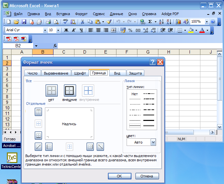Screen dimensions: 224x184
Task: Open the zoom 100% dropdown
Action: (207, 22)
